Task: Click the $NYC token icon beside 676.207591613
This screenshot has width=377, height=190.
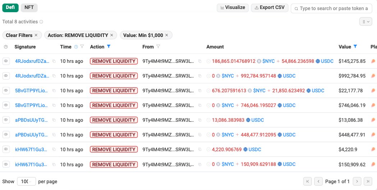Action: point(250,91)
